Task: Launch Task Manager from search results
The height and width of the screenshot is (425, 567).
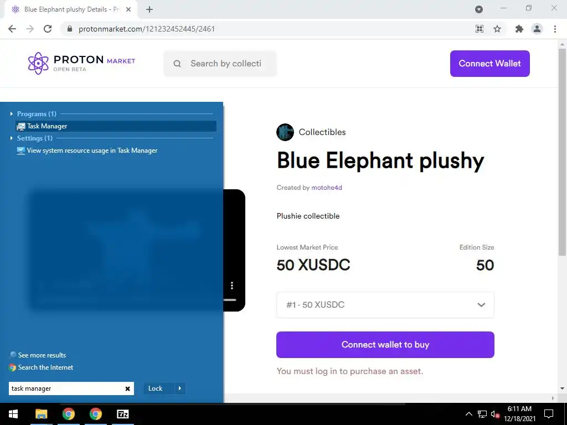Action: 116,126
